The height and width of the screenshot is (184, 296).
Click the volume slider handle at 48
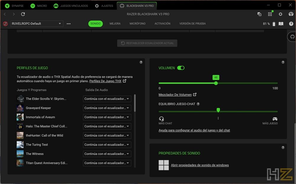(216, 83)
